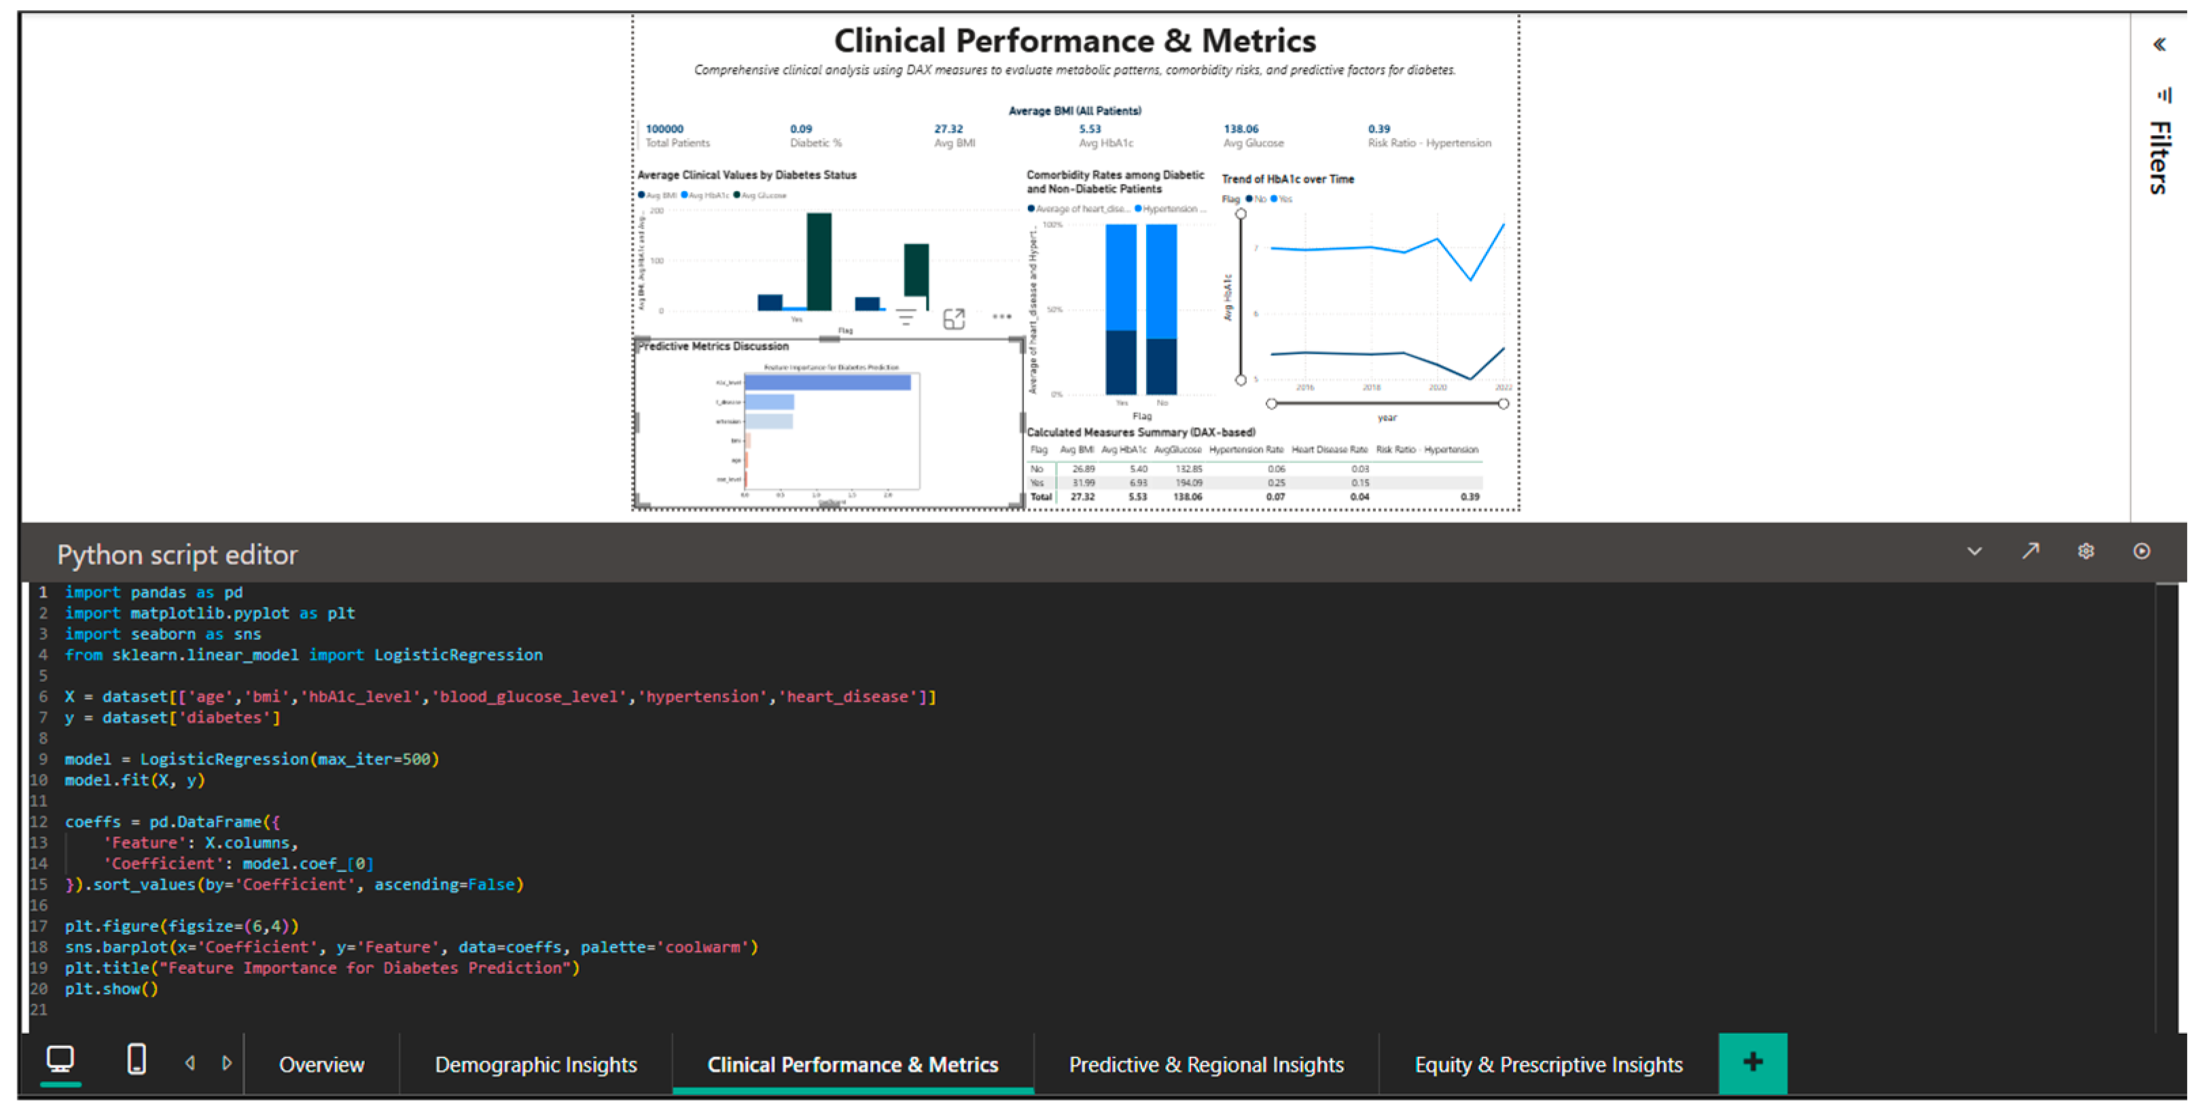
Task: Toggle Avg Glucose legend item
Action: tap(760, 195)
